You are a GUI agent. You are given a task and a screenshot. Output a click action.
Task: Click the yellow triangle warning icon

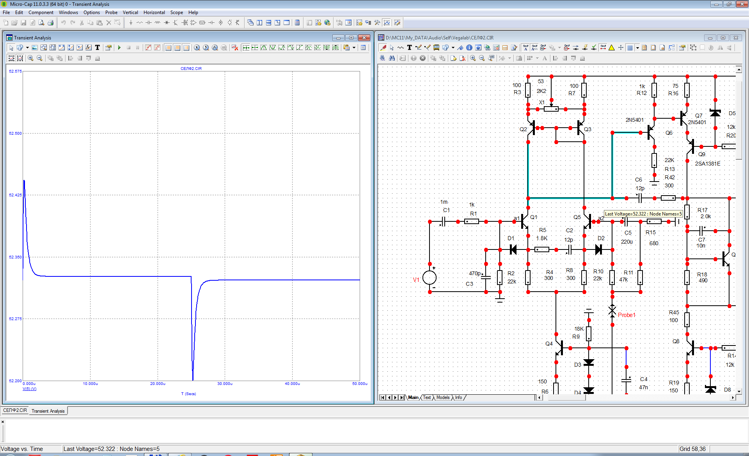612,48
